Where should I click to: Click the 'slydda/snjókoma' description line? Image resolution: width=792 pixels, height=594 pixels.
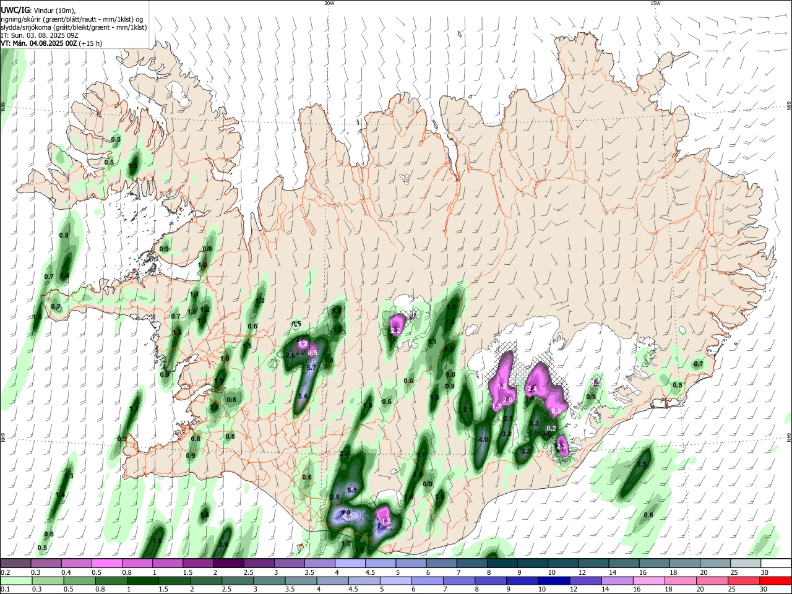pos(74,27)
